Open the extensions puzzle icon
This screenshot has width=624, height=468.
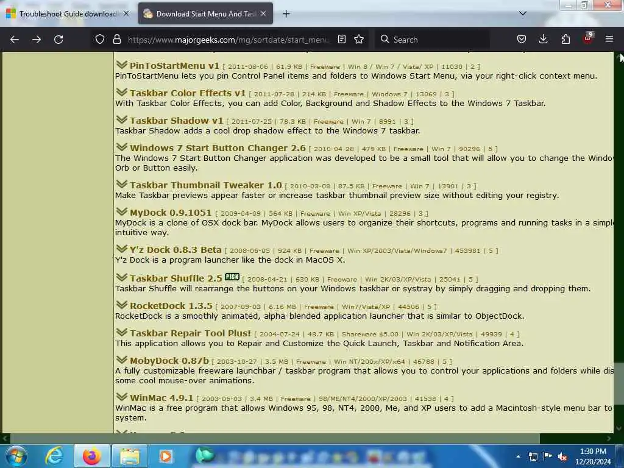coord(565,39)
